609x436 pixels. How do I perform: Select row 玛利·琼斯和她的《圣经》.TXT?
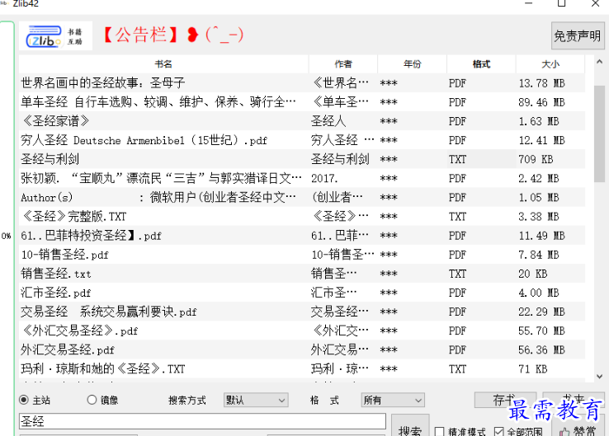point(302,368)
